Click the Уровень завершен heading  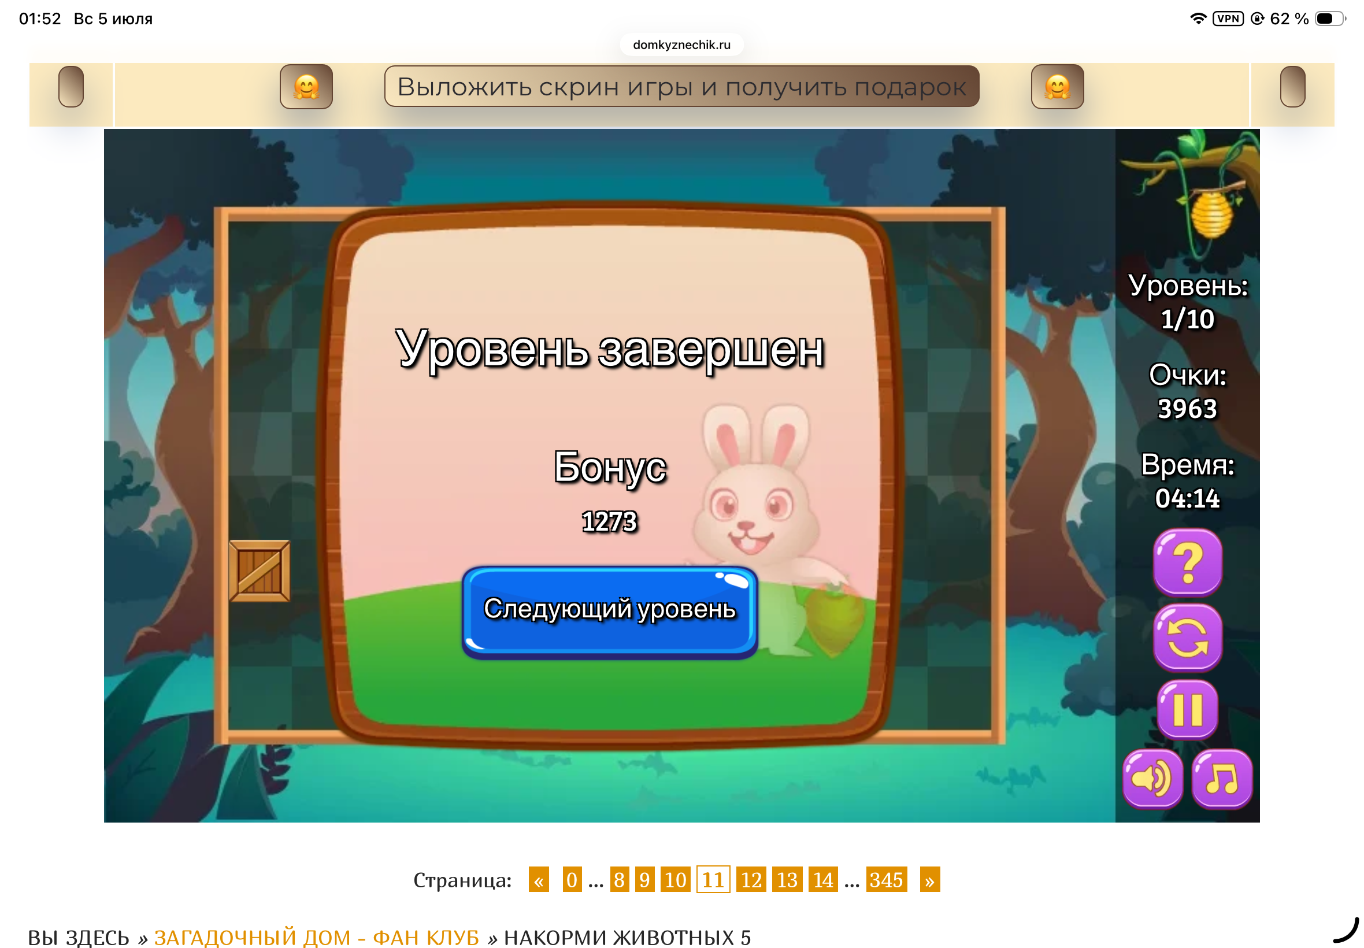610,350
